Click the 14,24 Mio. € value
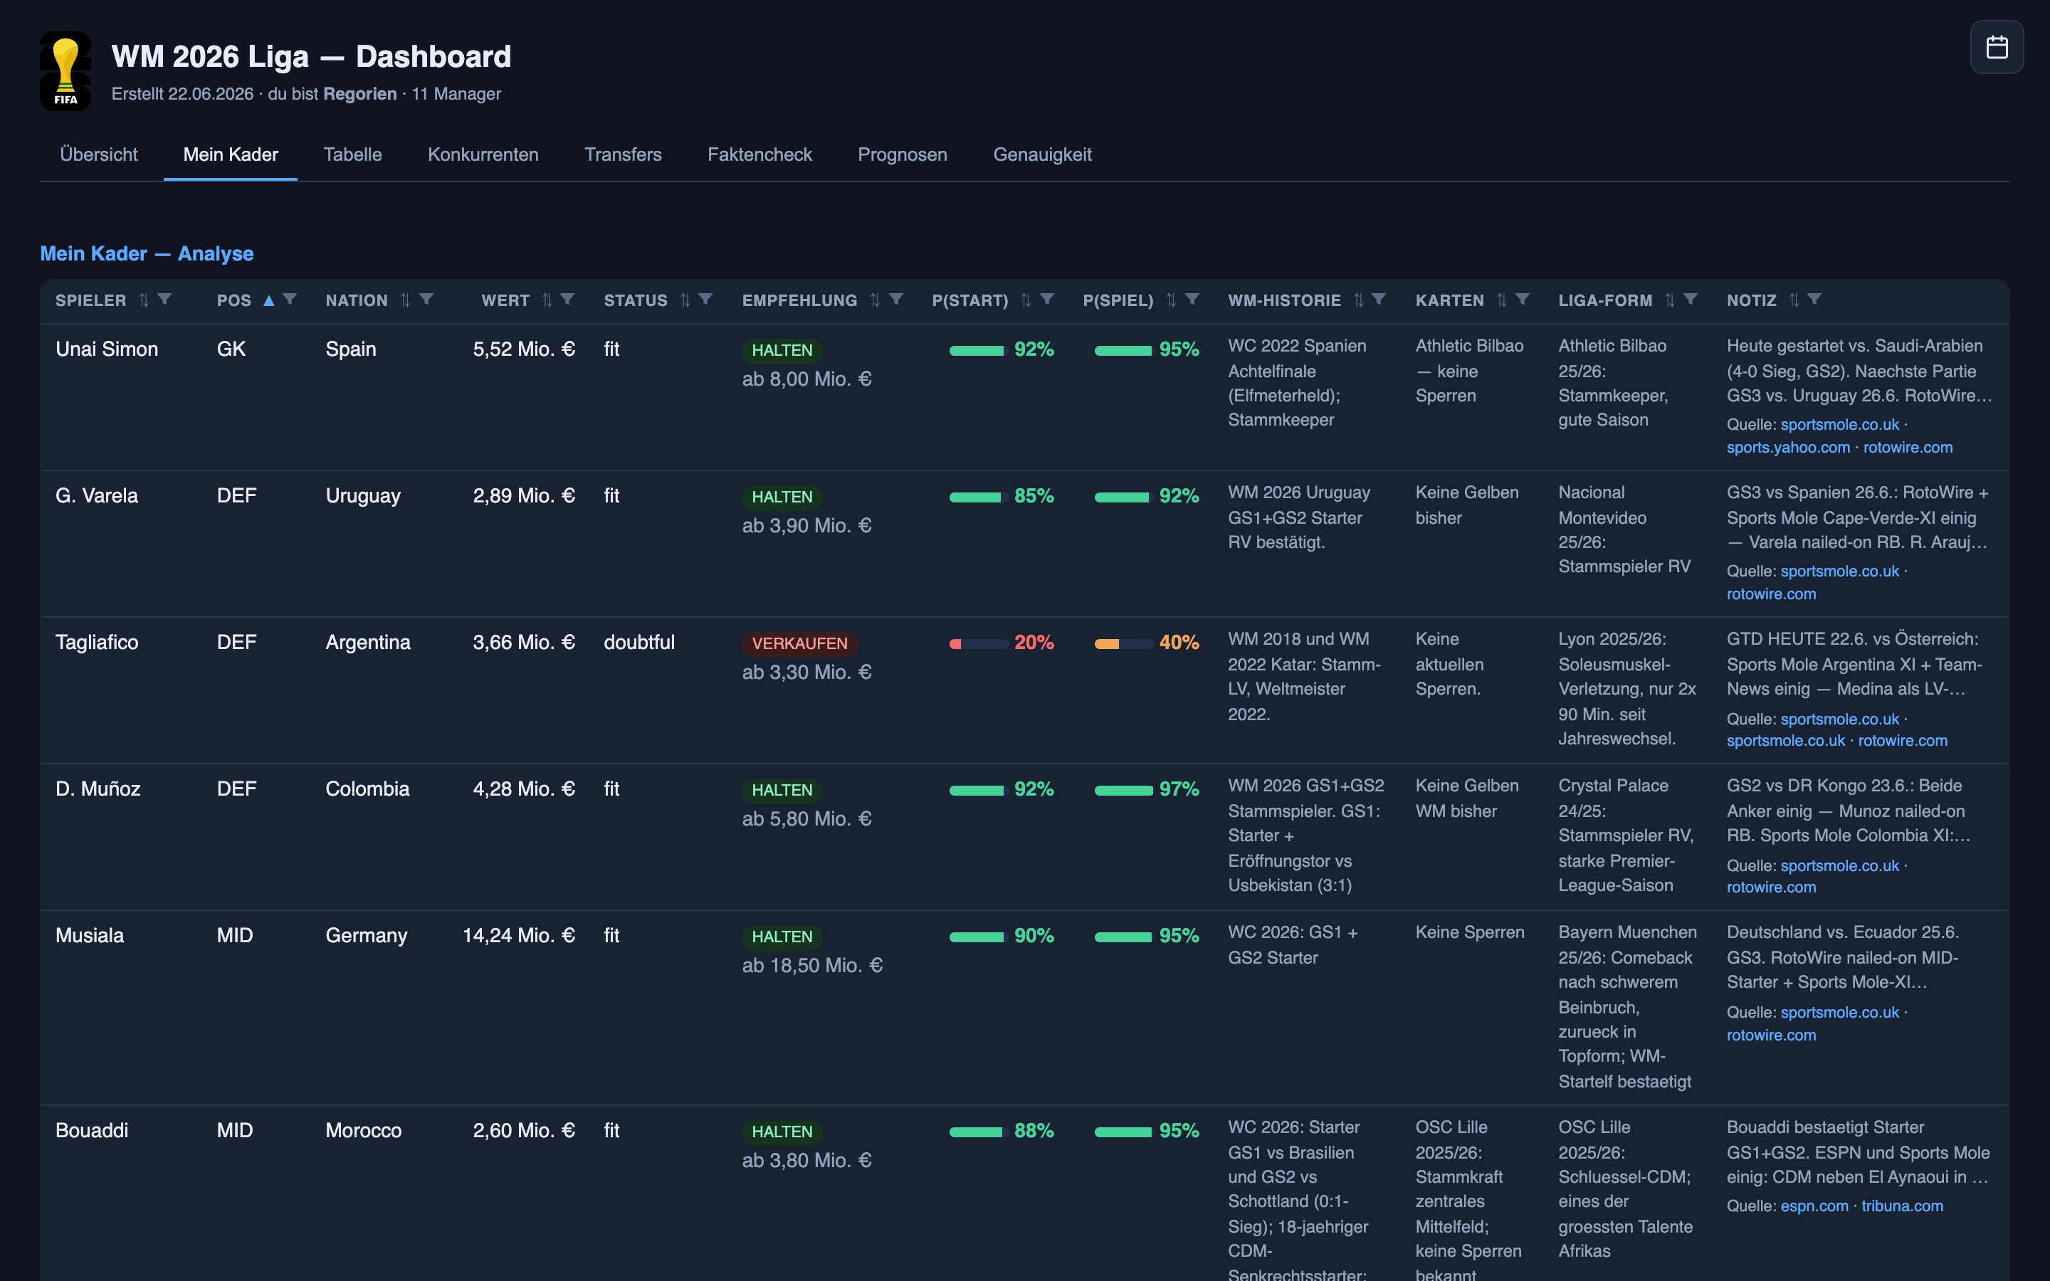The width and height of the screenshot is (2050, 1281). (518, 935)
